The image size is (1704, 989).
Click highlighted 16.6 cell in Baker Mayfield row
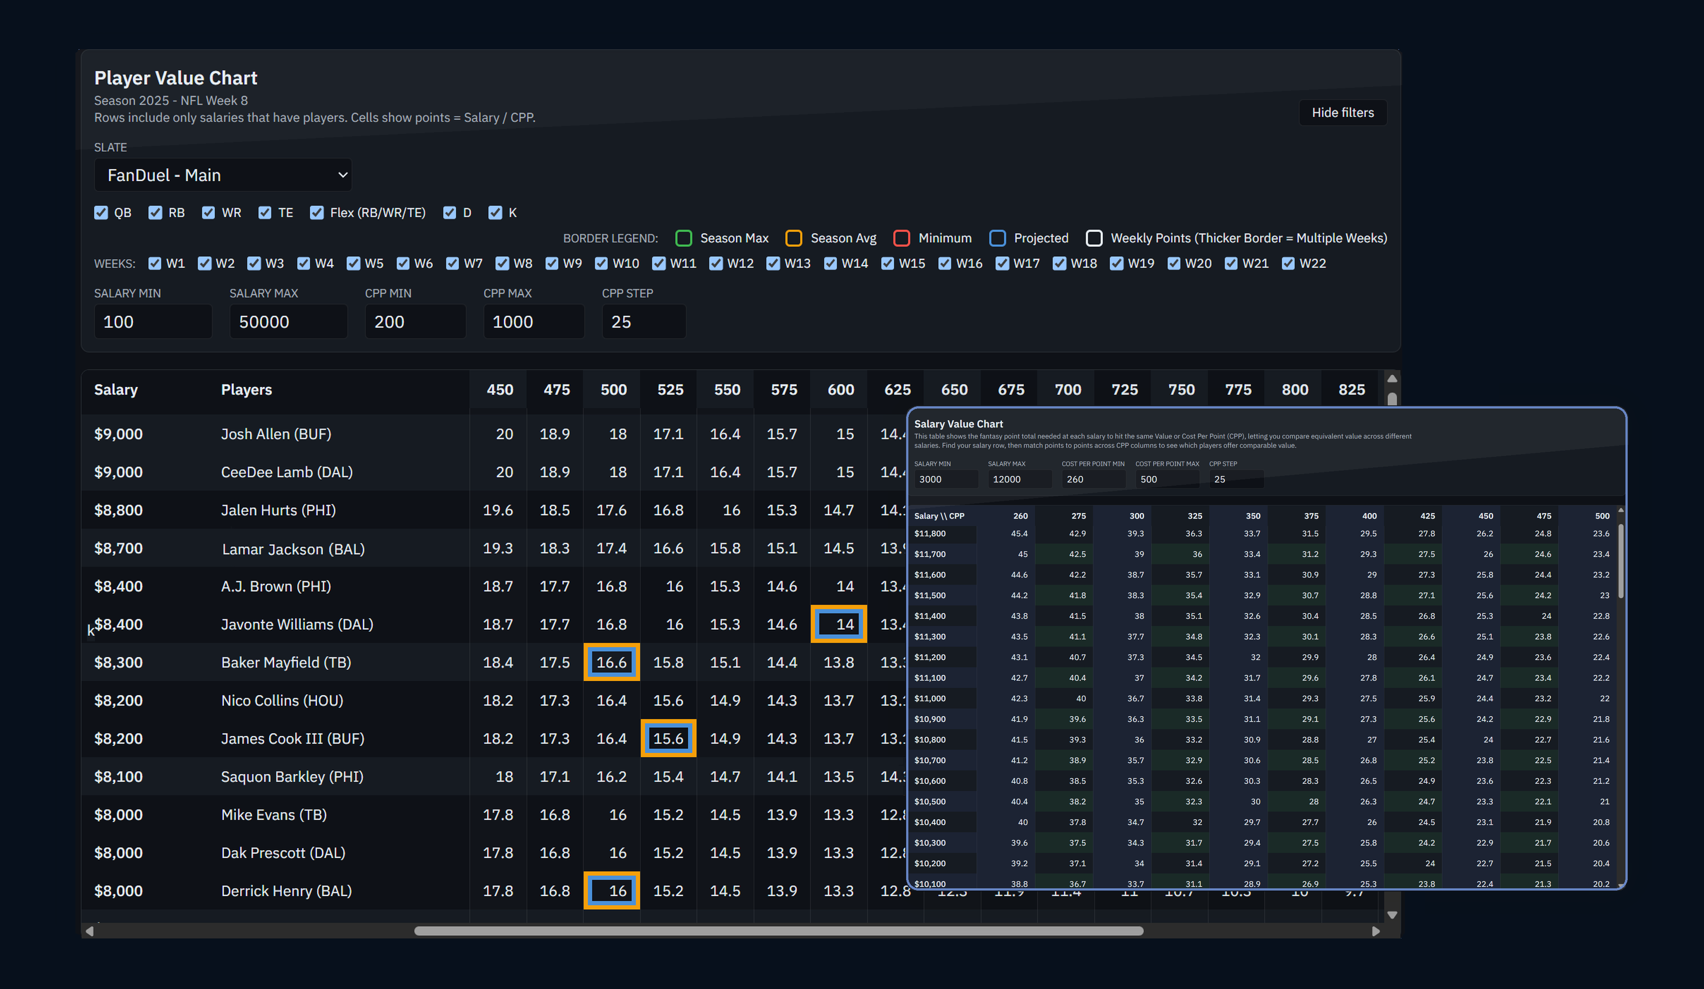pyautogui.click(x=611, y=662)
